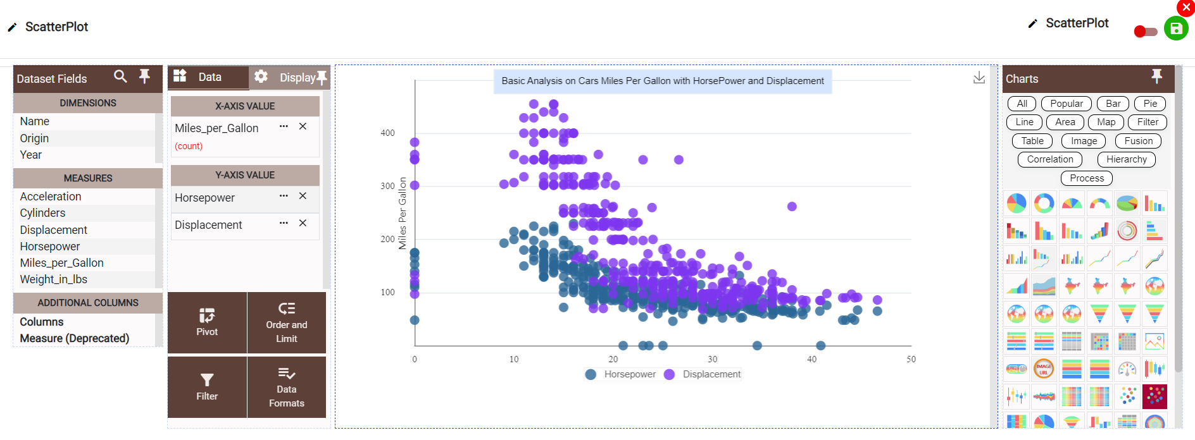Click the download chart icon
This screenshot has width=1195, height=440.
tap(979, 78)
